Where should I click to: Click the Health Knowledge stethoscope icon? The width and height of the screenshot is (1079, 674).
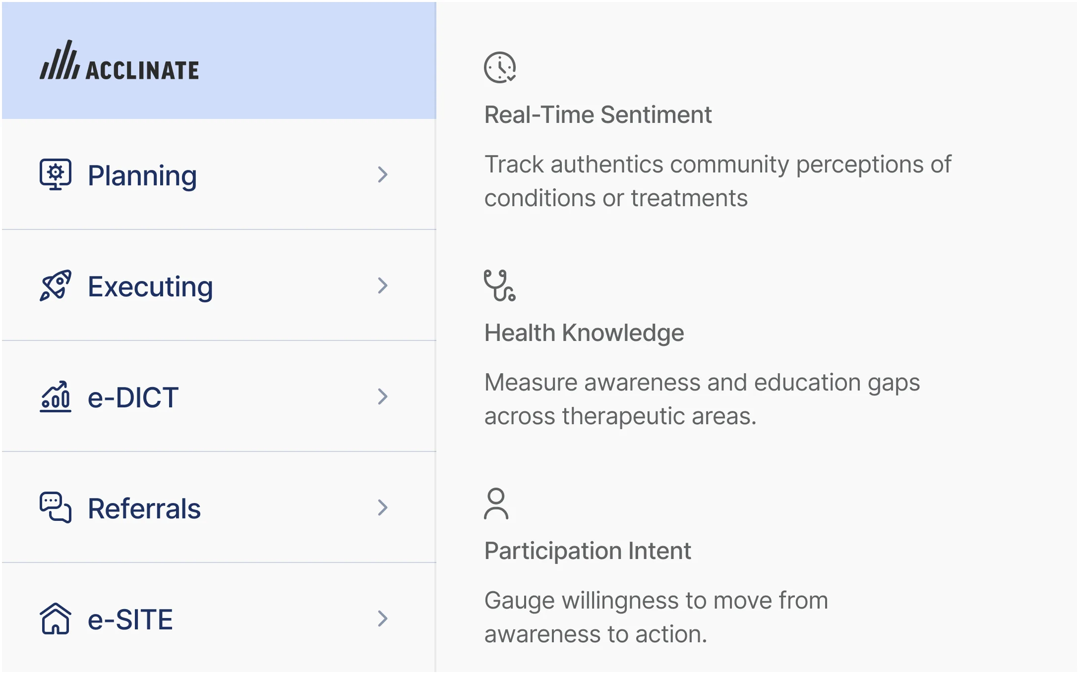(x=500, y=285)
